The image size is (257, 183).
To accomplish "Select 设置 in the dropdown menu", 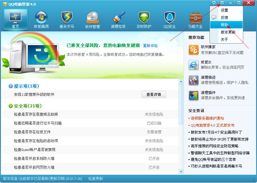I will [226, 10].
